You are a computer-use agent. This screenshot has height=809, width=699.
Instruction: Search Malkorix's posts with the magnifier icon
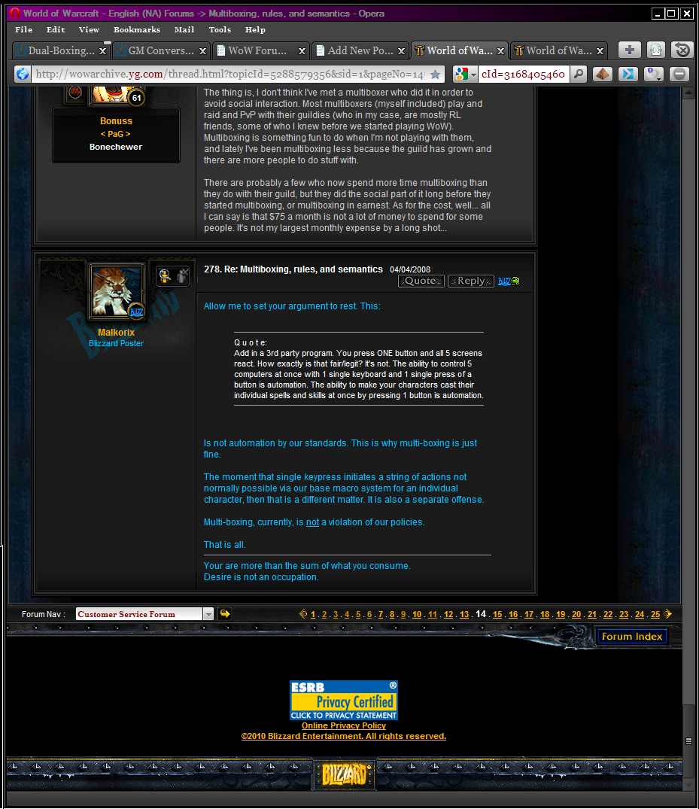165,276
